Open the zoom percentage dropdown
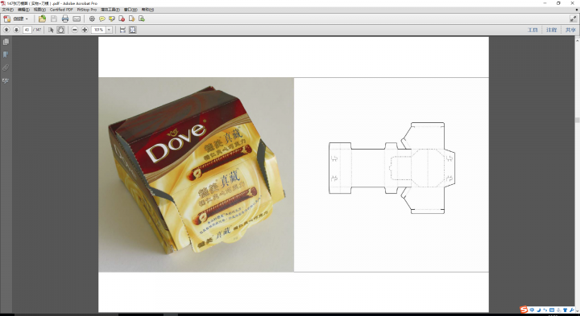 [x=109, y=30]
